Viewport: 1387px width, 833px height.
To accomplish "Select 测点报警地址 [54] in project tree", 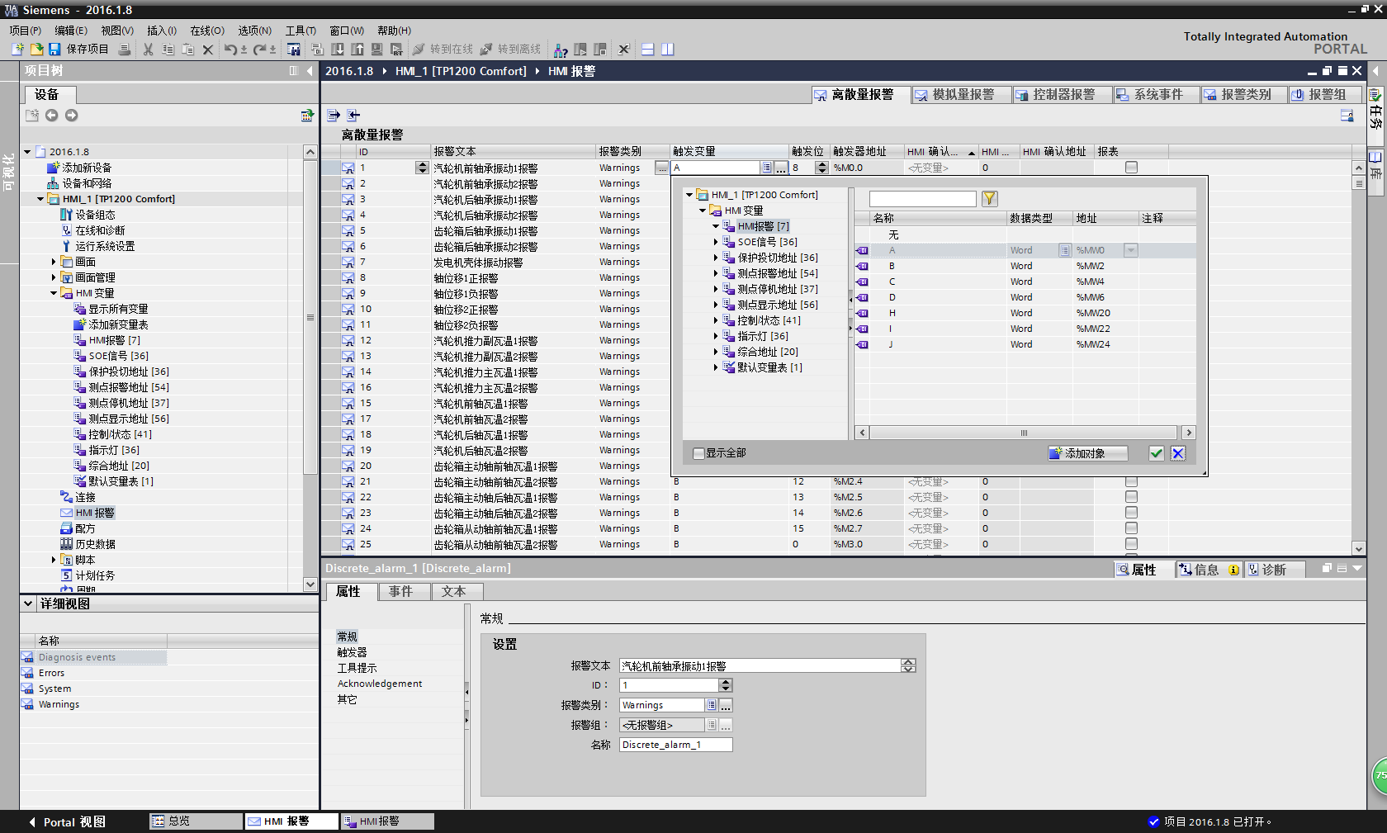I will pyautogui.click(x=129, y=387).
